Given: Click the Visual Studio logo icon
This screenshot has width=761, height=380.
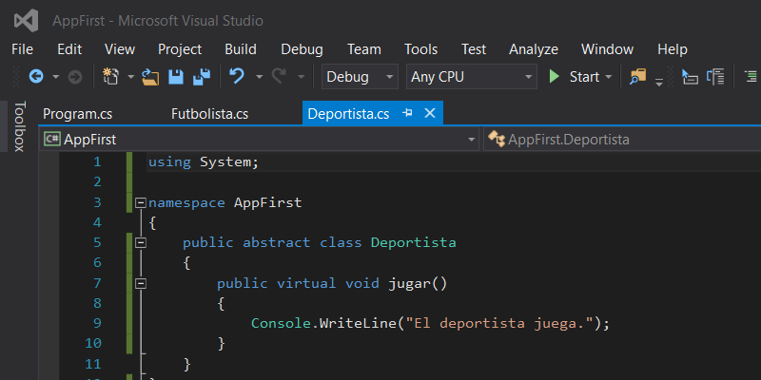Looking at the screenshot, I should click(x=27, y=20).
